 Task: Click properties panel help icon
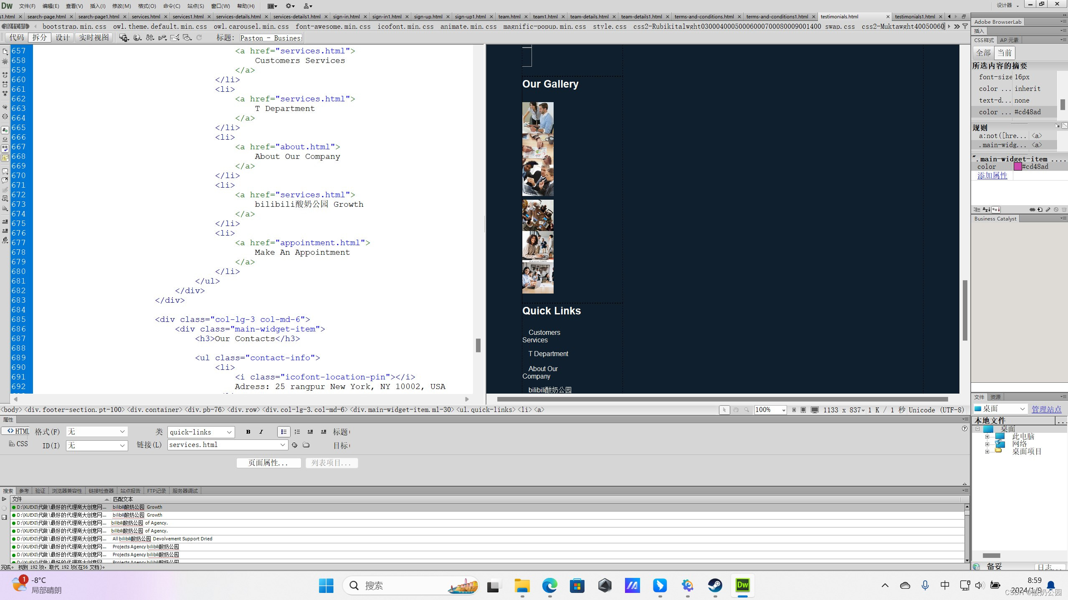pyautogui.click(x=964, y=429)
